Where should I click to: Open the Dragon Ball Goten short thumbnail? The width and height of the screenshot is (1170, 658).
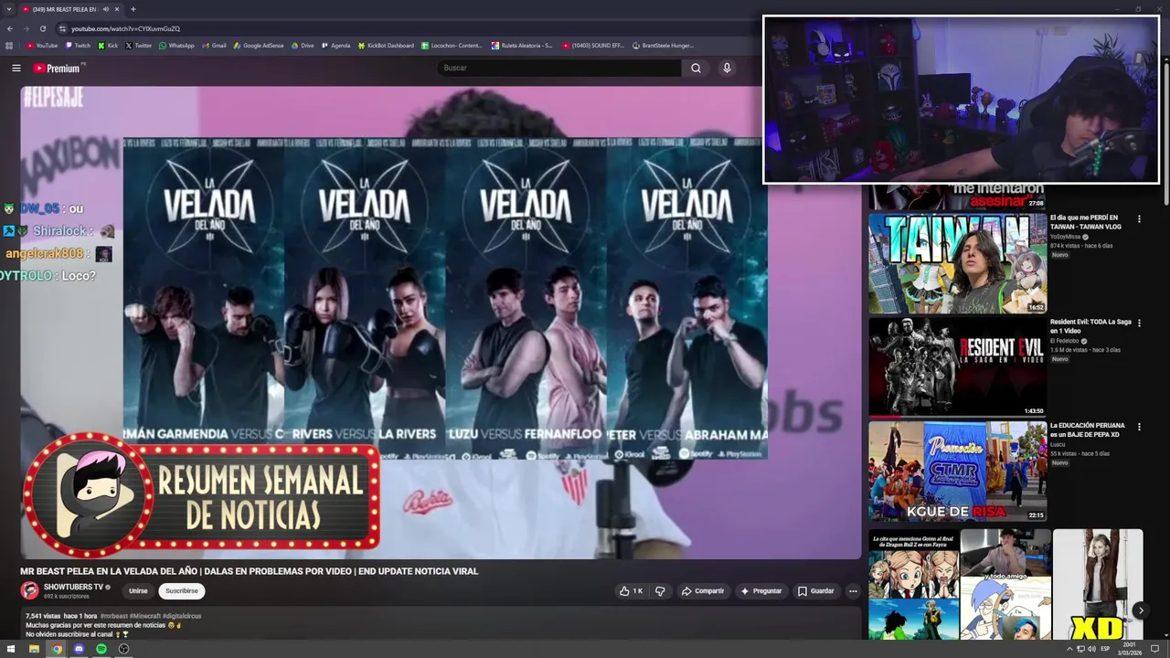pos(913,585)
